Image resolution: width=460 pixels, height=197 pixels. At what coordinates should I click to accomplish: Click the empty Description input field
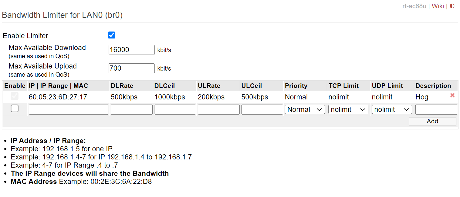(436, 109)
